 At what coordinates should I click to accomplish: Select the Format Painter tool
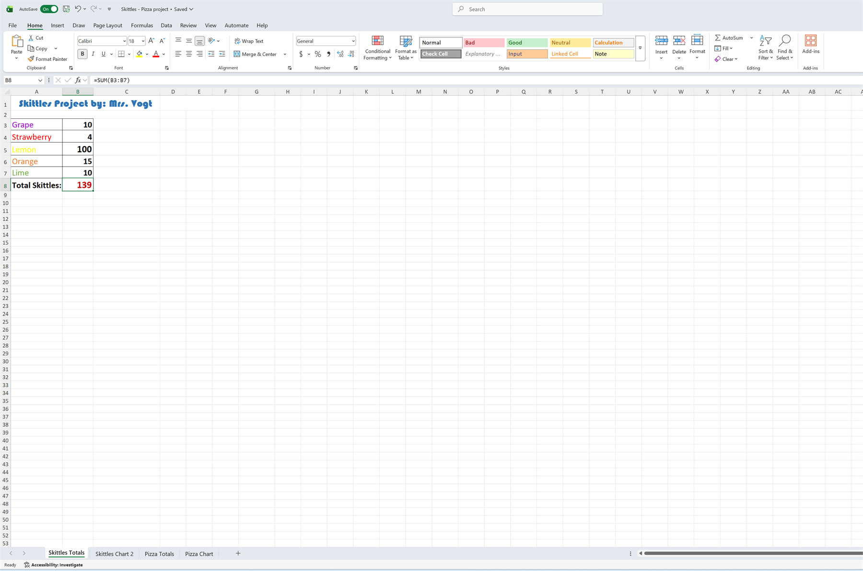click(x=47, y=59)
